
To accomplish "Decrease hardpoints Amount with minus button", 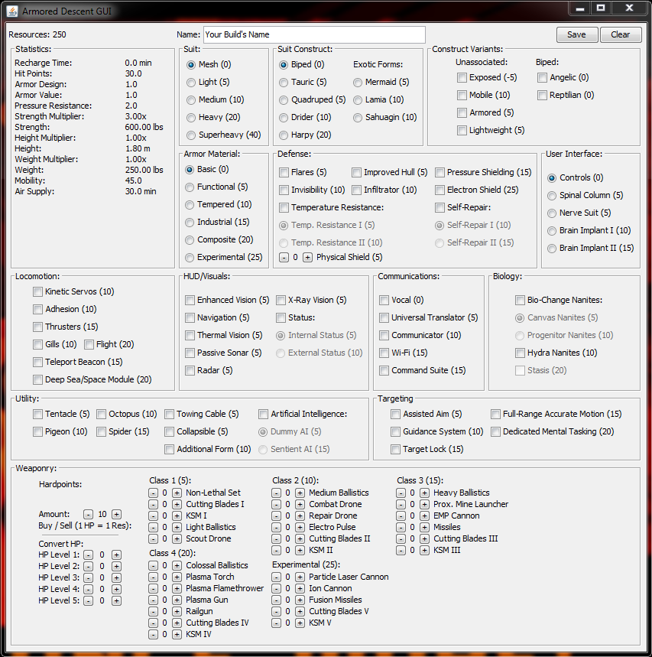I will (x=88, y=514).
